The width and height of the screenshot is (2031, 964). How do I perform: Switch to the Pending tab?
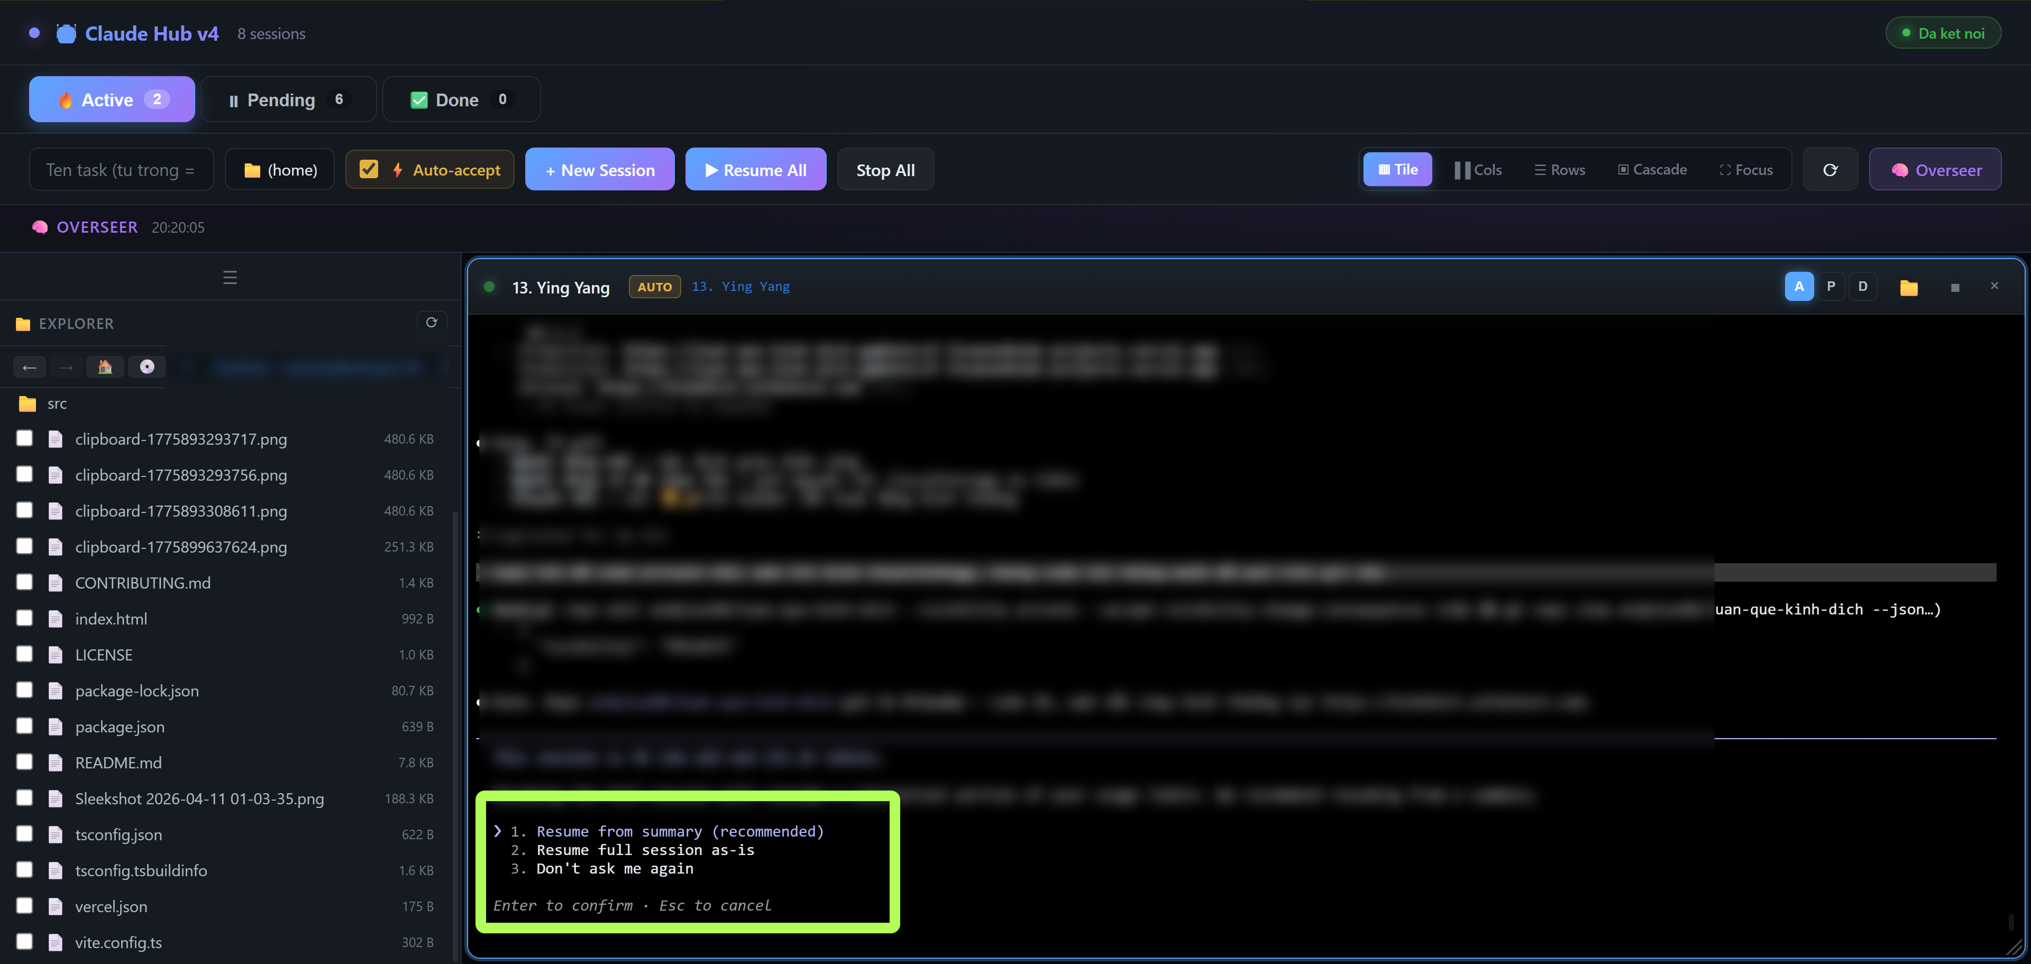coord(288,99)
